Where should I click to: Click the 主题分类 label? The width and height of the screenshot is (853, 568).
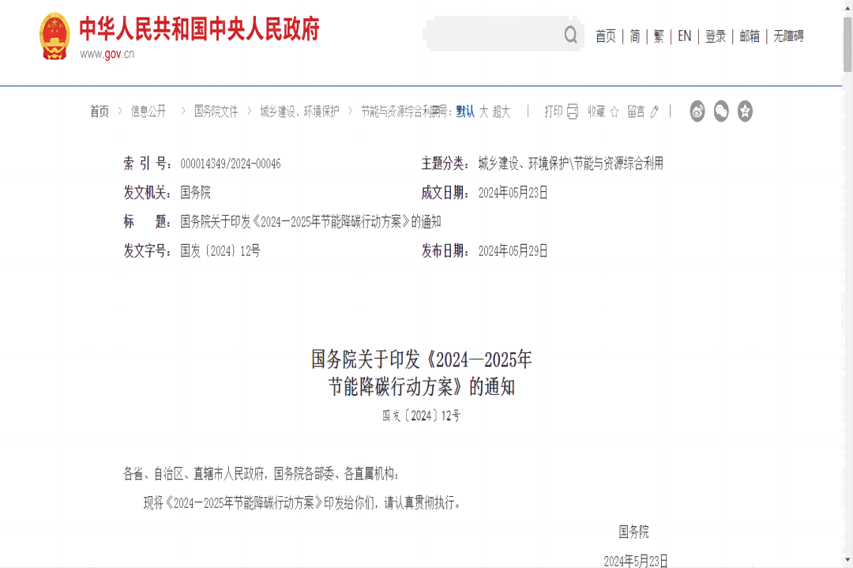(x=445, y=164)
